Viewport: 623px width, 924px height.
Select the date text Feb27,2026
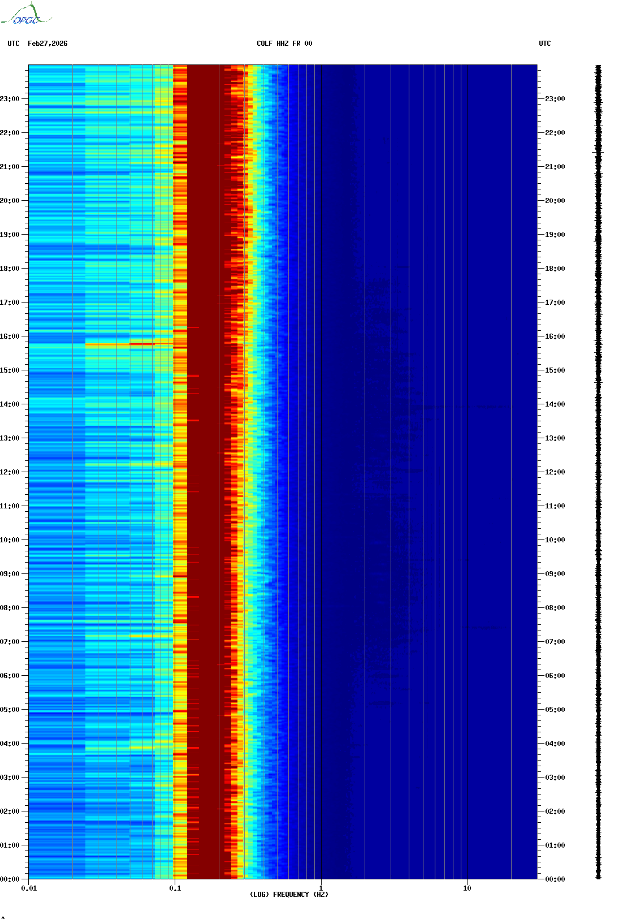point(47,44)
